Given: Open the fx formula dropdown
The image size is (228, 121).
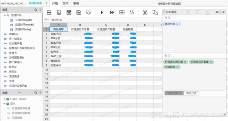Looking at the screenshot, I should (x=47, y=20).
